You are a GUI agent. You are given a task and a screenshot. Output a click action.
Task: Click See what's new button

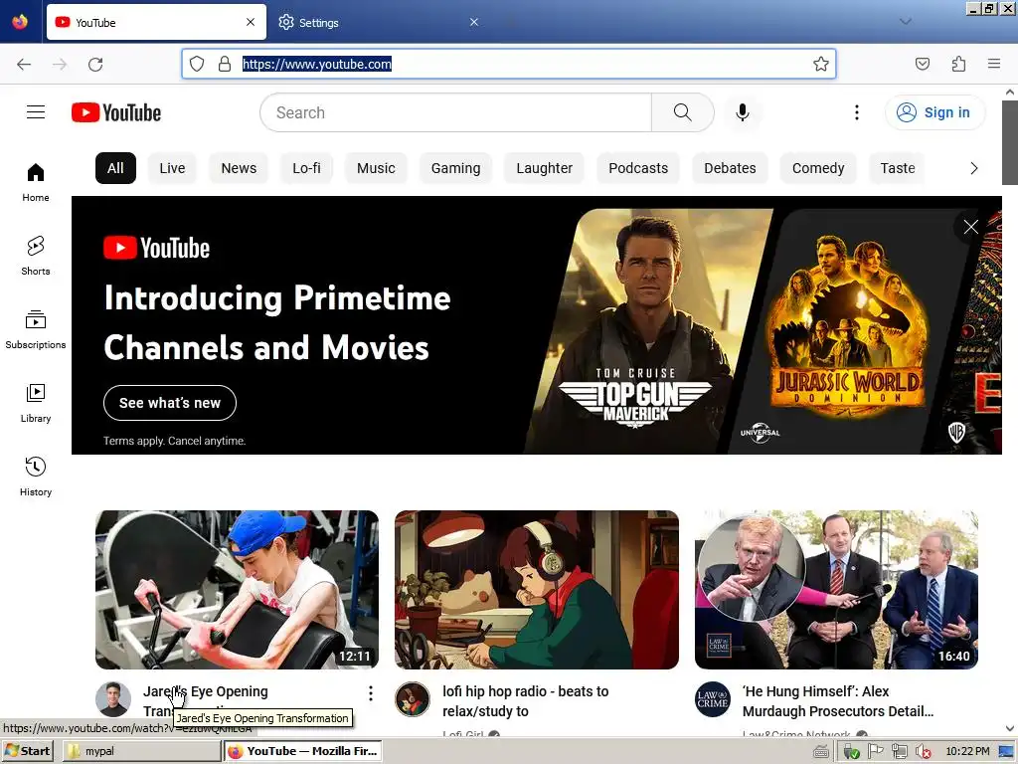pyautogui.click(x=170, y=403)
